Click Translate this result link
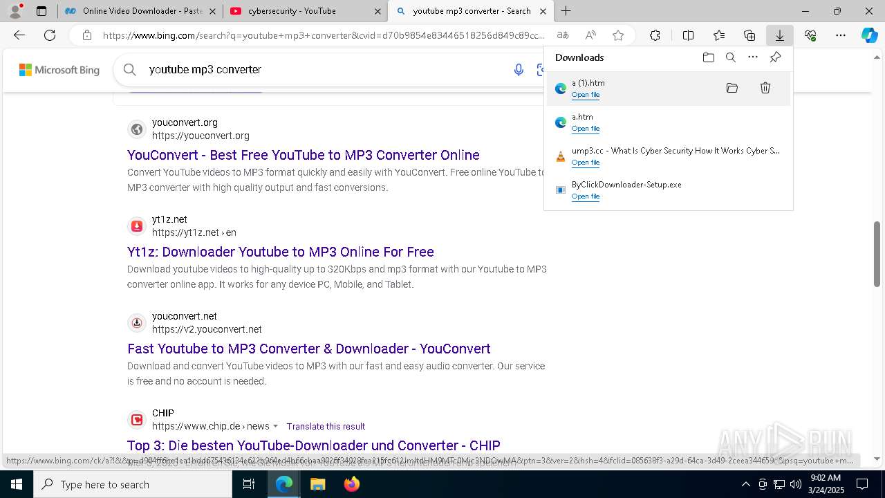The image size is (885, 498). click(326, 427)
